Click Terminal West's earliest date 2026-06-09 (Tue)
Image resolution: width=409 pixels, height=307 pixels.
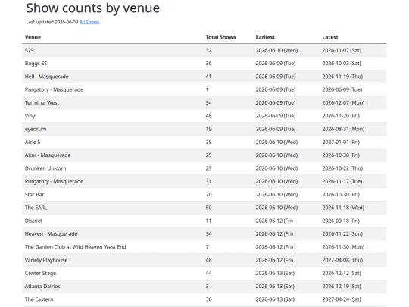(276, 103)
